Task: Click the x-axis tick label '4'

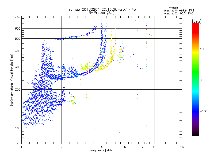Action: coord(102,147)
